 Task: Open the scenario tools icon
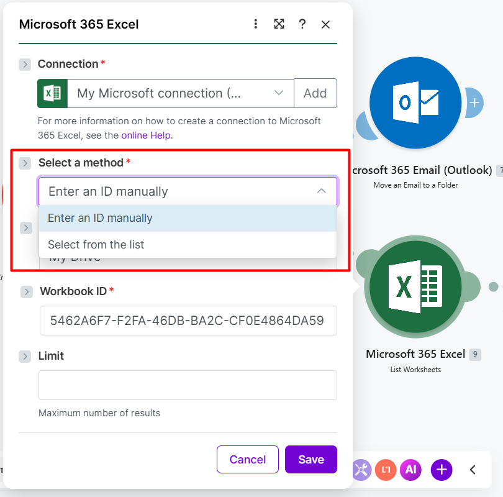(361, 470)
